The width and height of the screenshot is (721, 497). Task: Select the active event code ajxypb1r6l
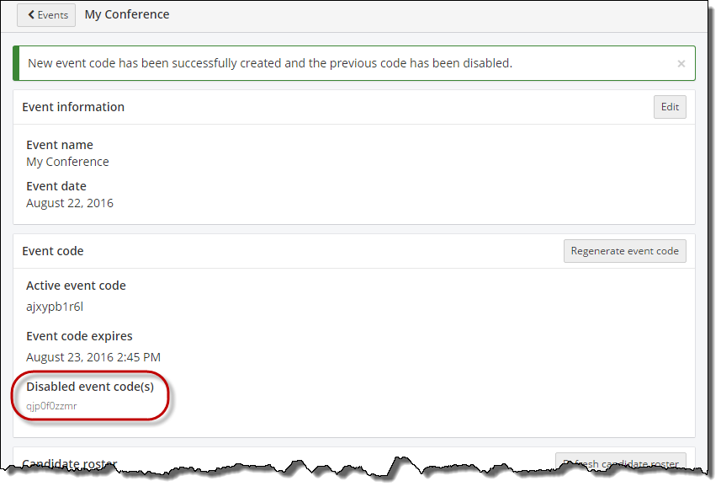pyautogui.click(x=55, y=307)
